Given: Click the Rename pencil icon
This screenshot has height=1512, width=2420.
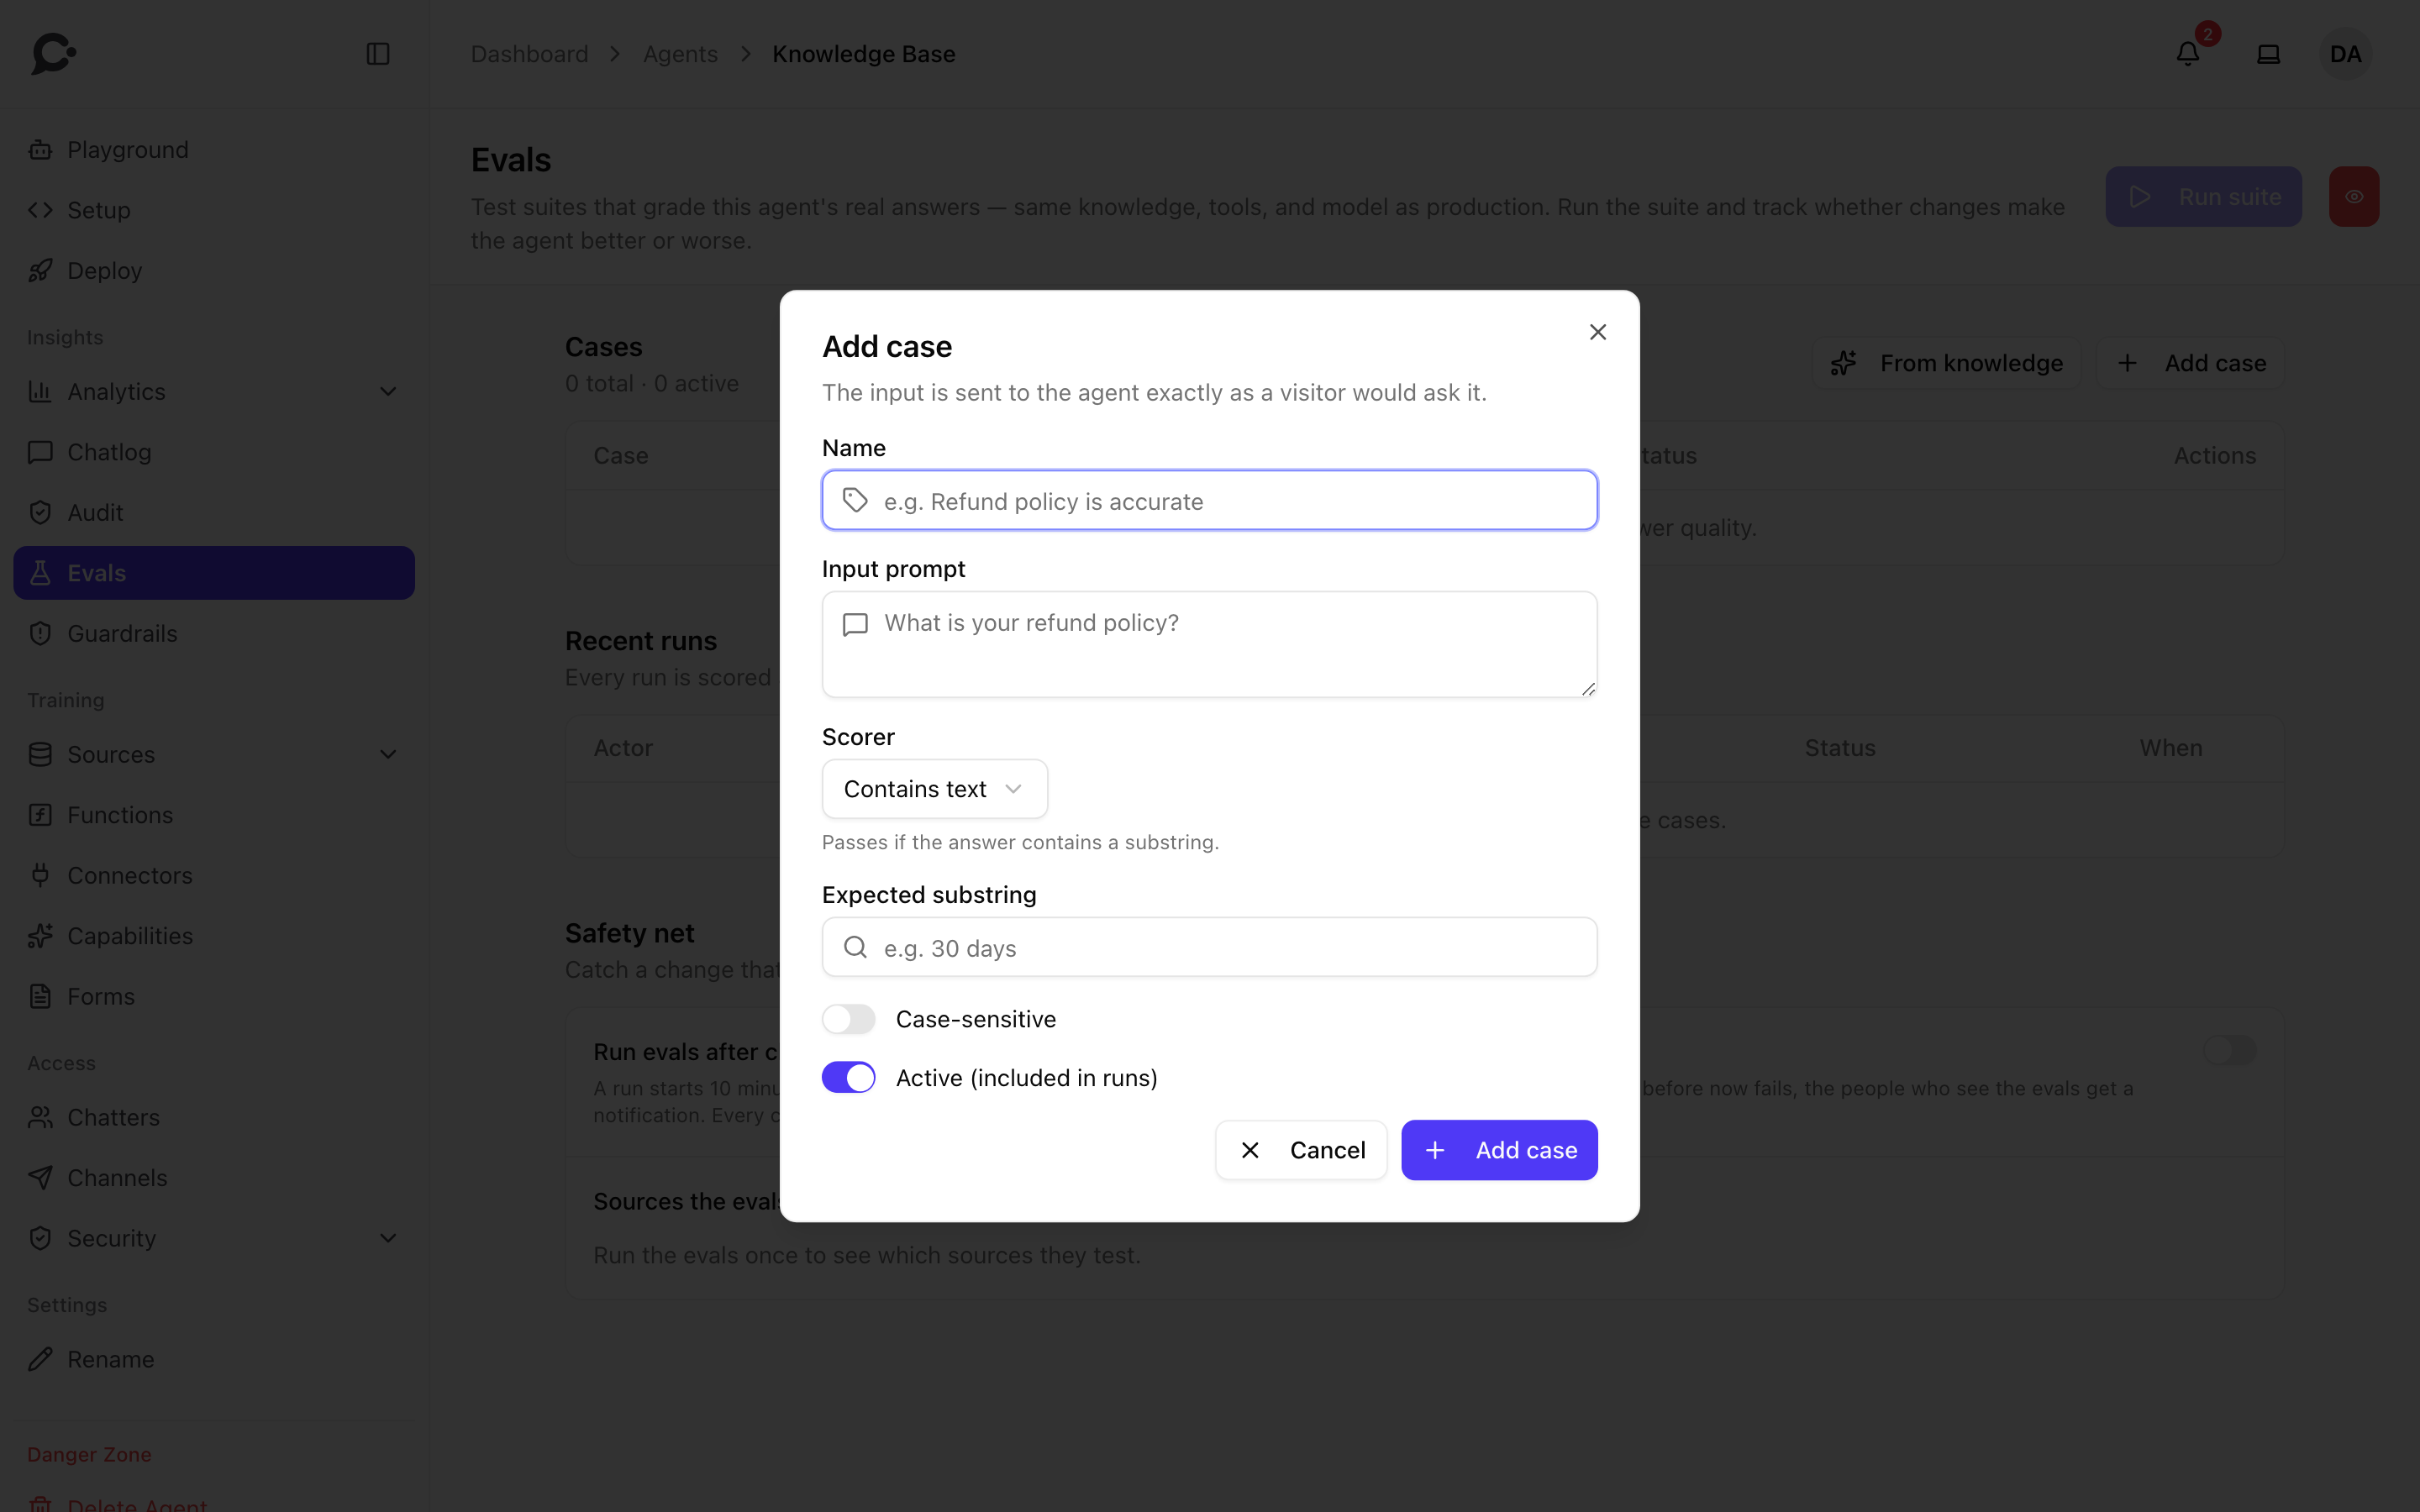Looking at the screenshot, I should click(x=40, y=1360).
